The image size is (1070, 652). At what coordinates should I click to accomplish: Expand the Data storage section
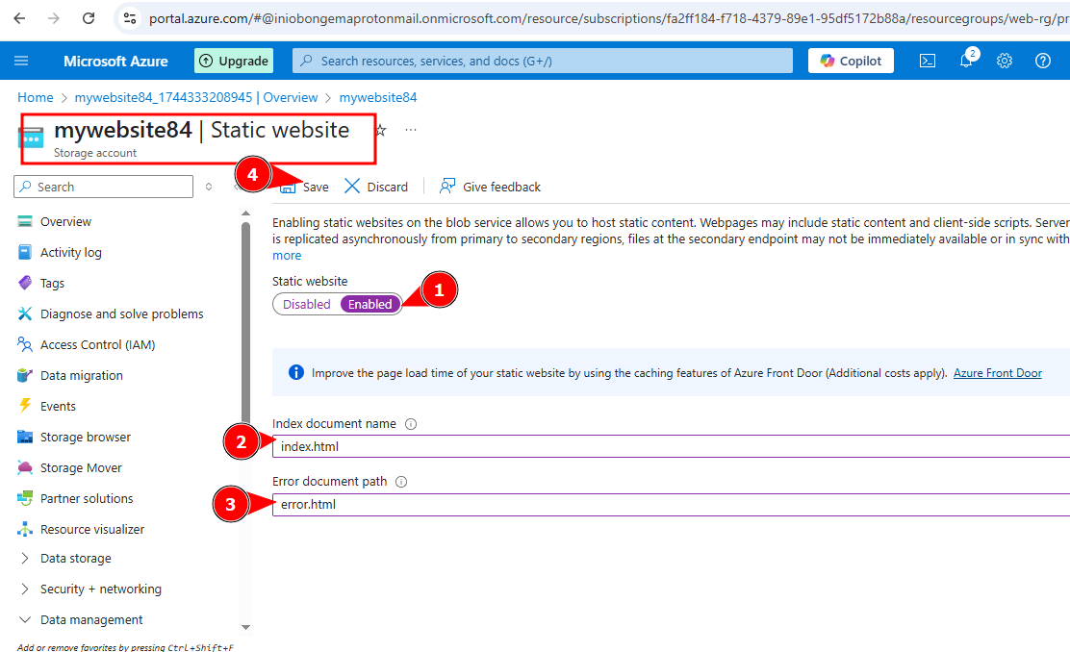pyautogui.click(x=25, y=559)
